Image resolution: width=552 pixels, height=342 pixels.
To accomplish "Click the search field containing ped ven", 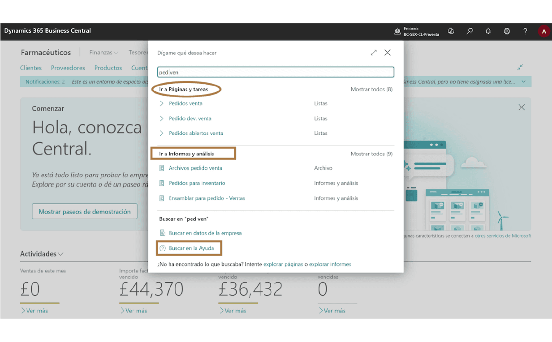I will click(276, 72).
